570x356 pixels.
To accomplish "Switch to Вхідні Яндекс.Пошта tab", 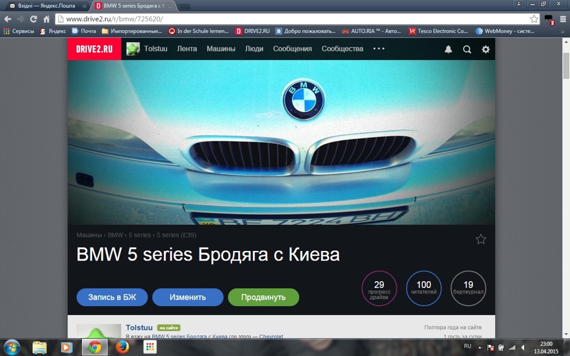I will click(x=46, y=6).
